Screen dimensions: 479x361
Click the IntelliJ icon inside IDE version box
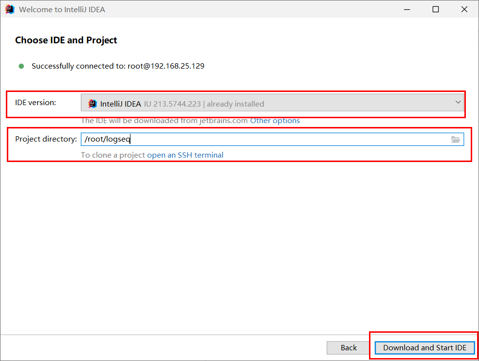(x=92, y=104)
